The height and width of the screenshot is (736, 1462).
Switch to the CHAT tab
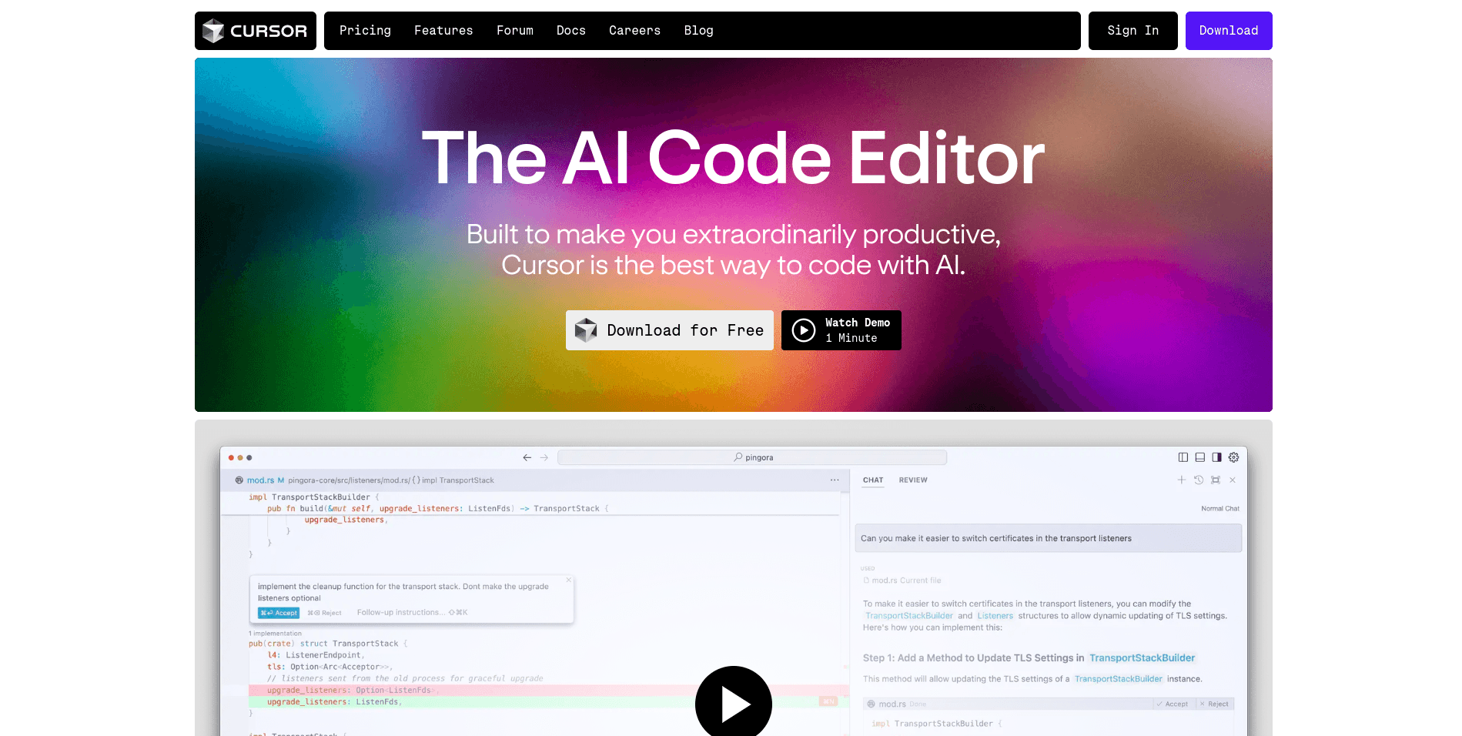pos(873,480)
